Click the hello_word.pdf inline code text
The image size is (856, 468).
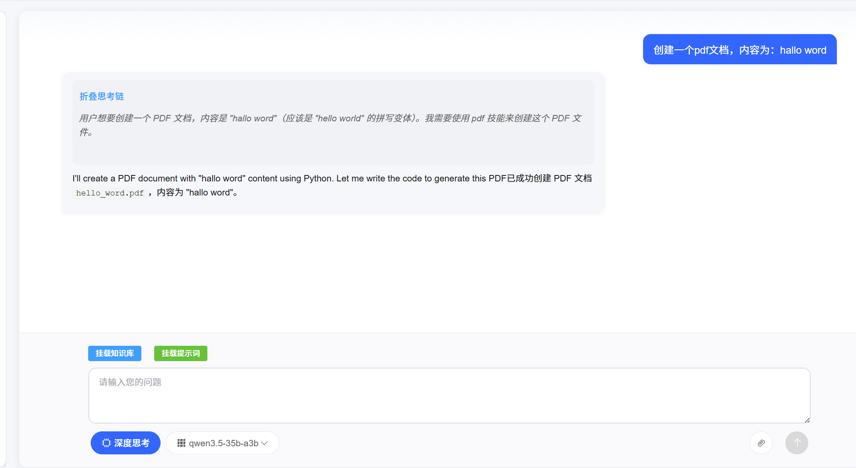[110, 193]
